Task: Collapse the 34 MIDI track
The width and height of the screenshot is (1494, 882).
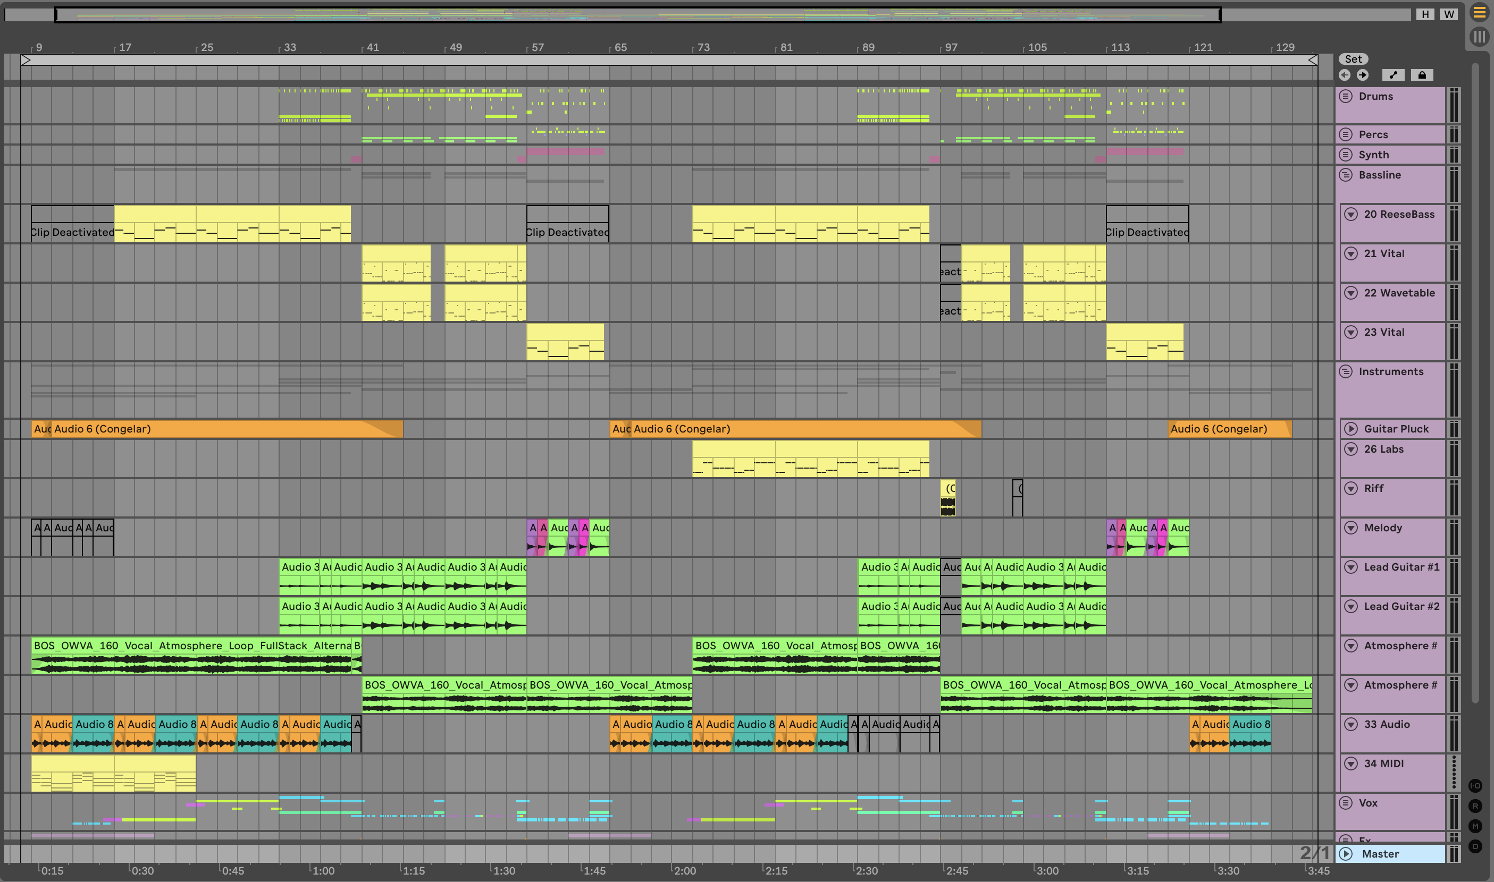Action: 1352,764
